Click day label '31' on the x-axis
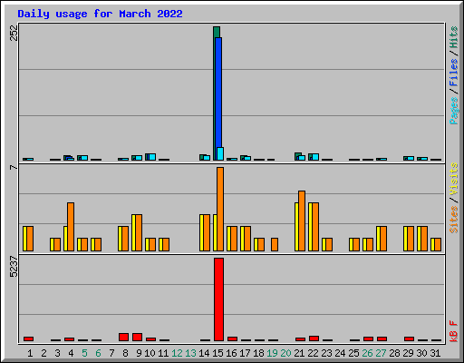 pos(435,353)
